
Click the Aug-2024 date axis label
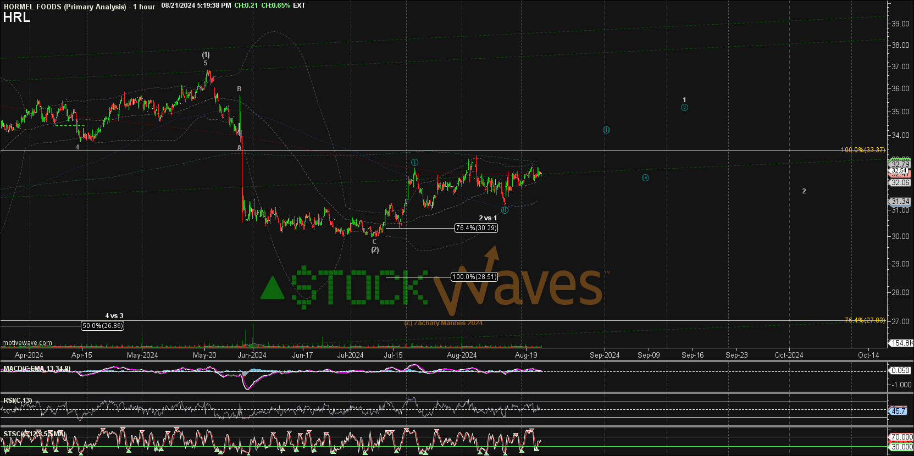click(x=462, y=355)
